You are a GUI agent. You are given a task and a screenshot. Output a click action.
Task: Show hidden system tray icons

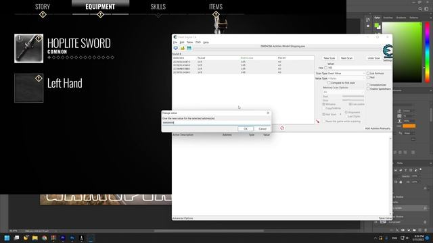click(375, 238)
